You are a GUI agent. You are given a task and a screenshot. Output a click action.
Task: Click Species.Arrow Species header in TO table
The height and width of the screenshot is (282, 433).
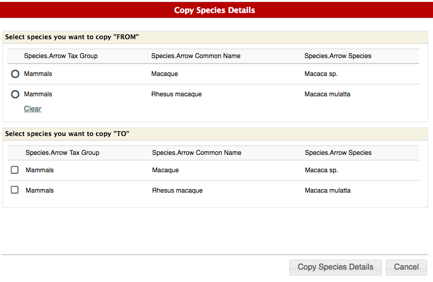[x=338, y=153]
